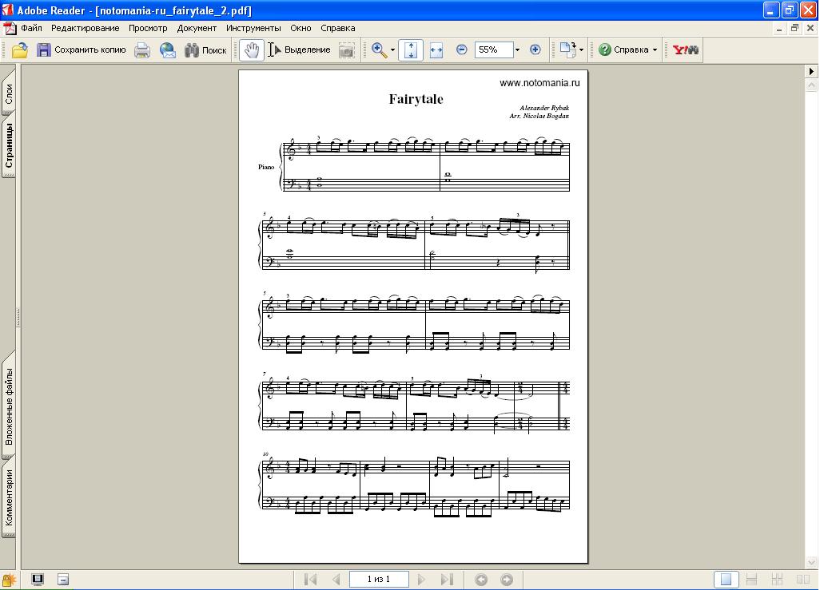Click the zoom in plus button
The height and width of the screenshot is (590, 820).
[x=535, y=49]
